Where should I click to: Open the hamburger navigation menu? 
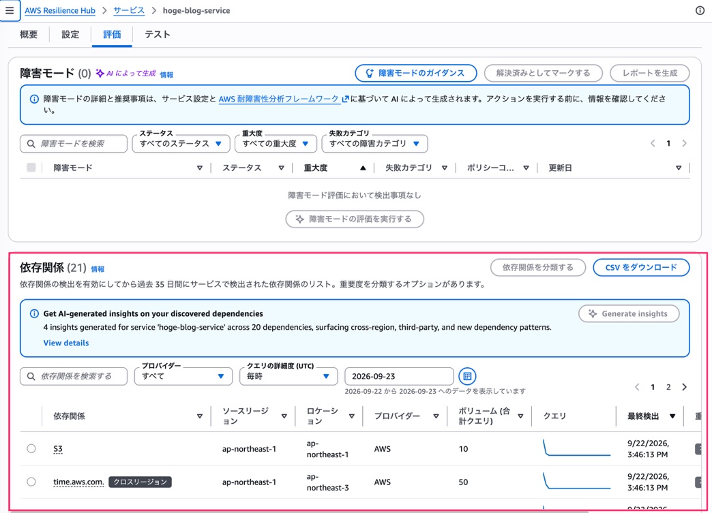[x=10, y=10]
